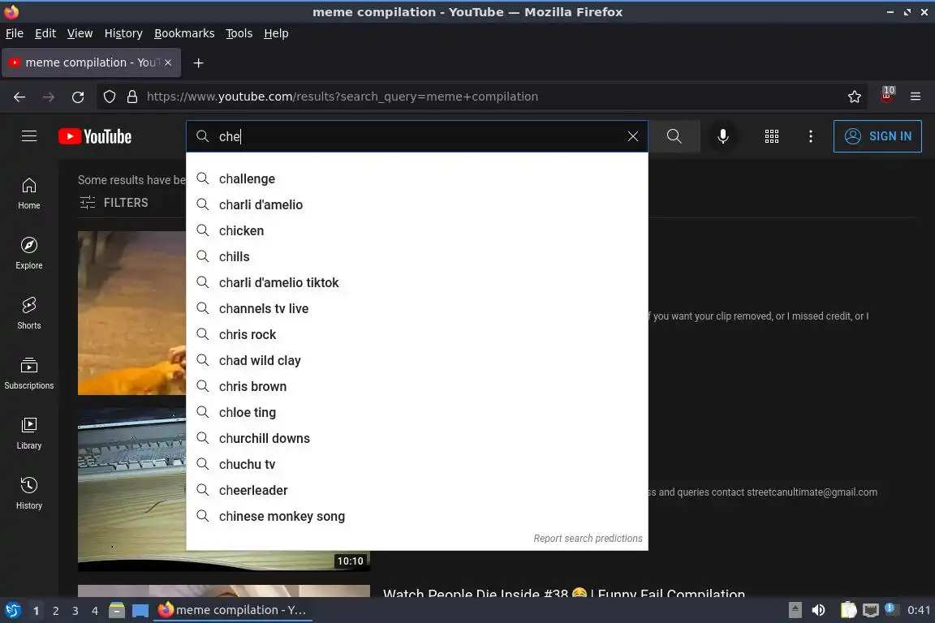The height and width of the screenshot is (623, 935).
Task: Select suggestion 'chris brown'
Action: click(417, 386)
